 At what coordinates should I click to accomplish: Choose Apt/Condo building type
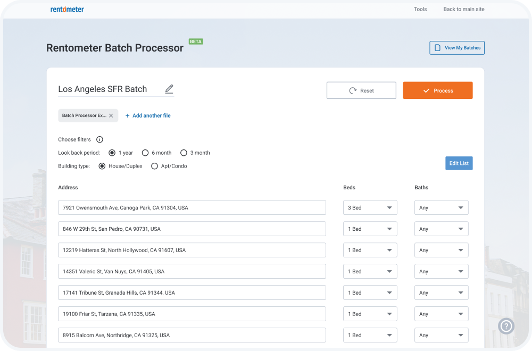154,166
